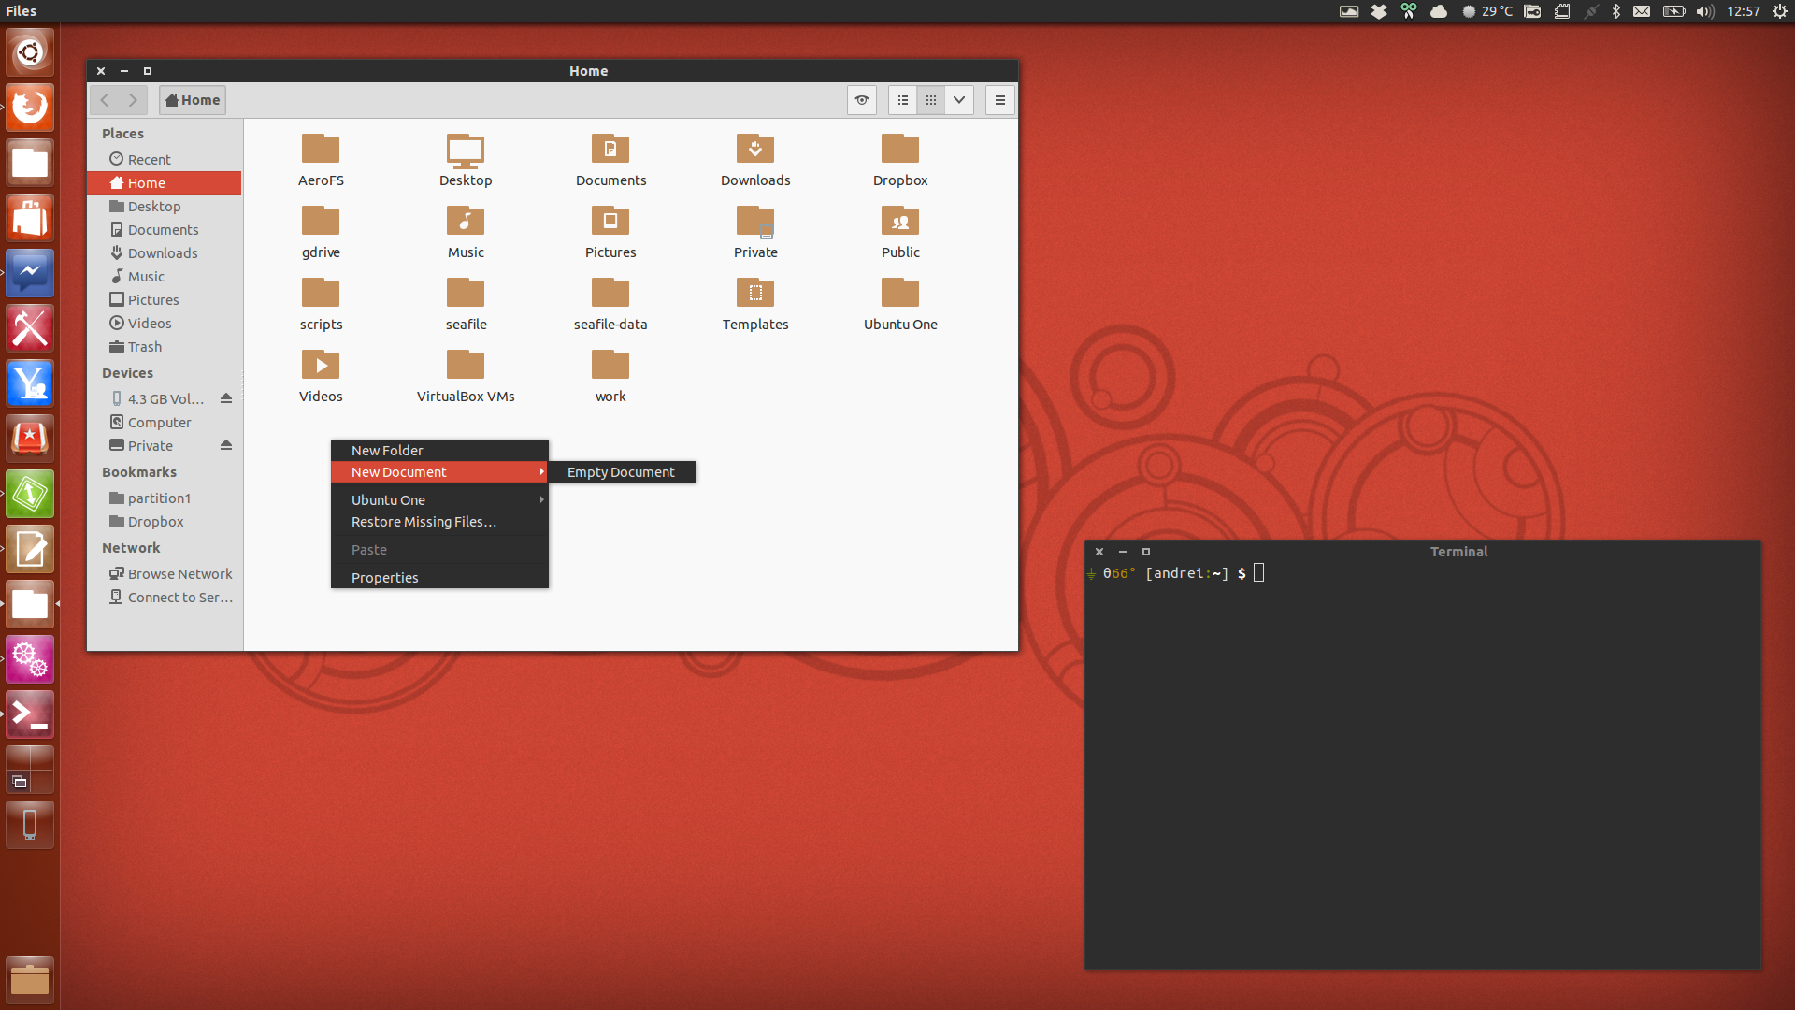Viewport: 1795px width, 1010px height.
Task: Open the hamburger menu in Files toolbar
Action: pyautogui.click(x=1000, y=100)
